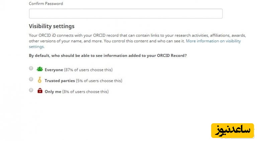Viewport: 257px width, 141px height.
Task: Click the 'Your ORCID iD connects' description paragraph
Action: 134,36
